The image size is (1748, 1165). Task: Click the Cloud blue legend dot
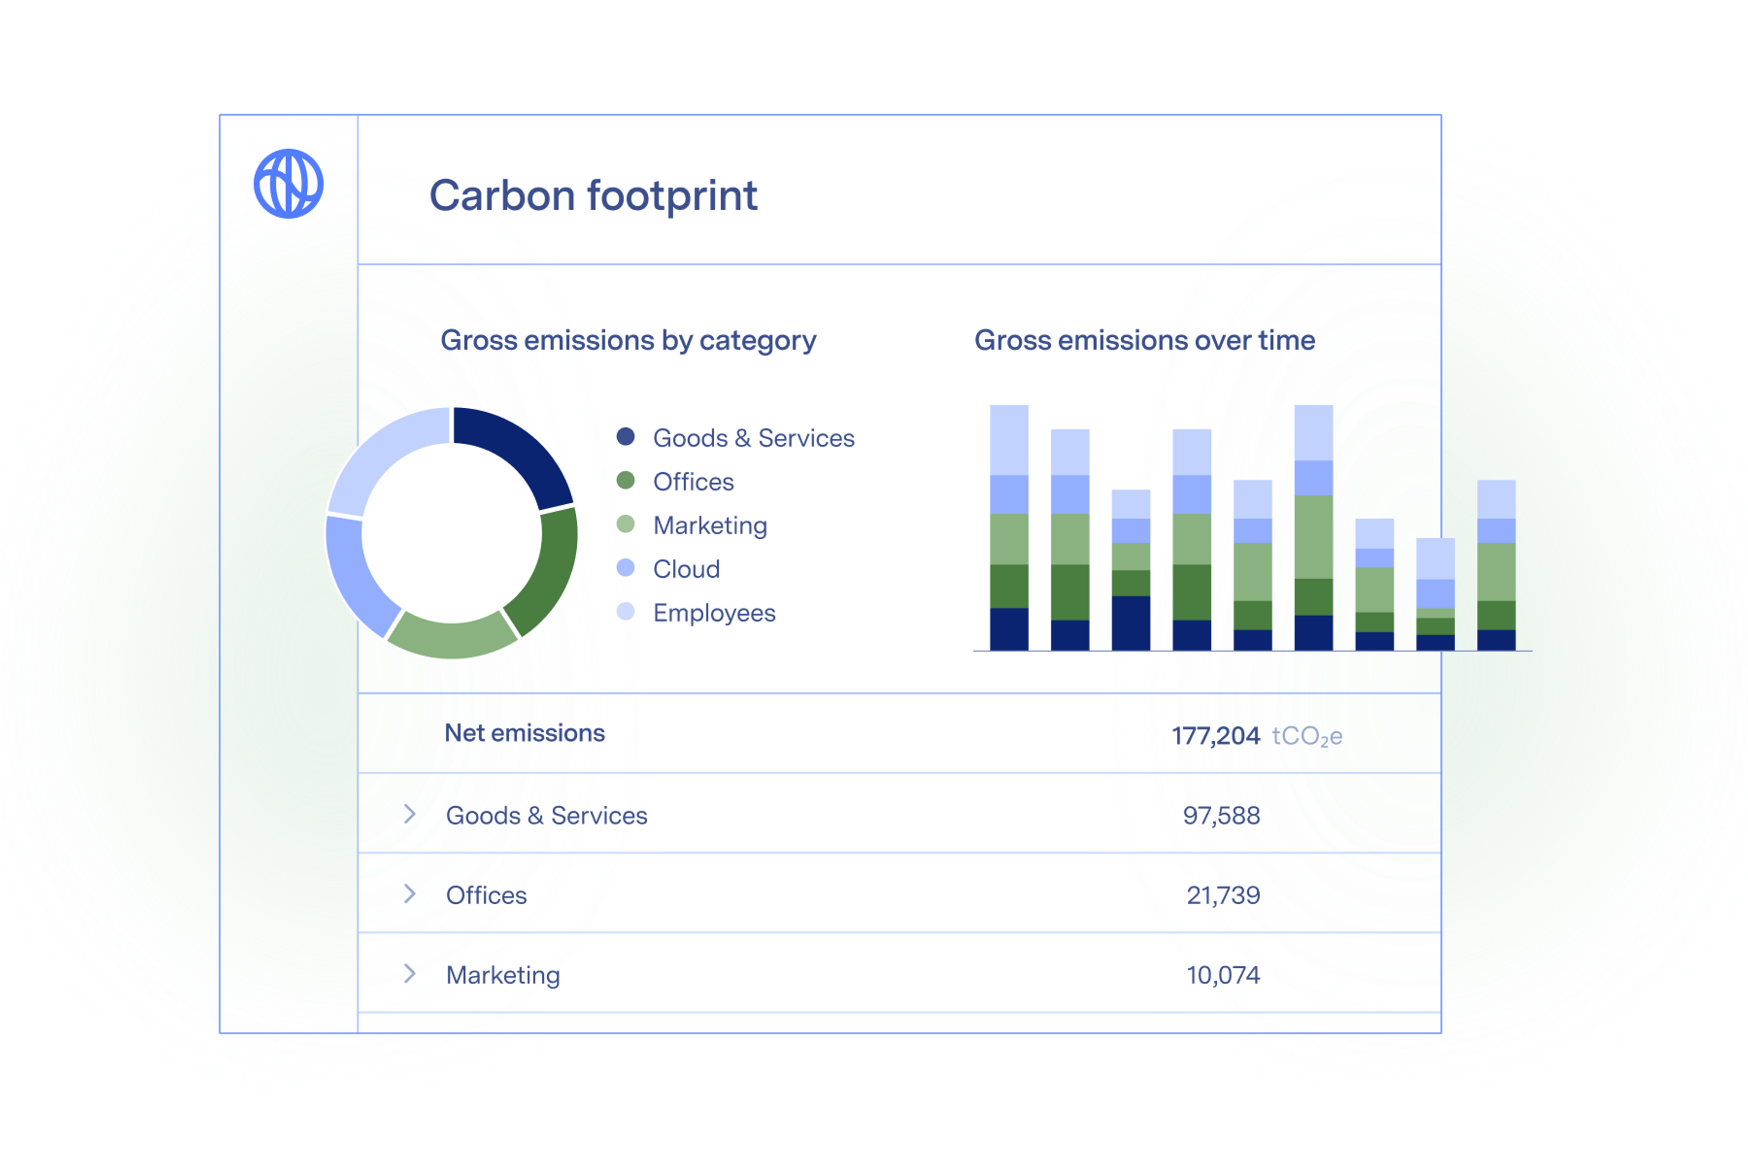click(626, 568)
